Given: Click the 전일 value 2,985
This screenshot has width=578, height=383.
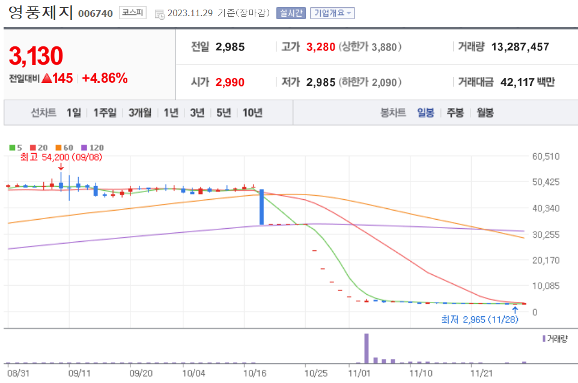Looking at the screenshot, I should click(x=230, y=47).
